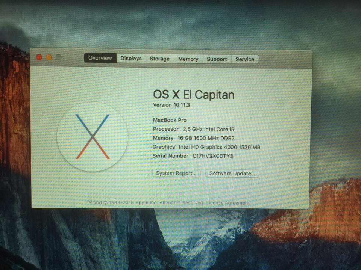Select the Storage tab

159,59
